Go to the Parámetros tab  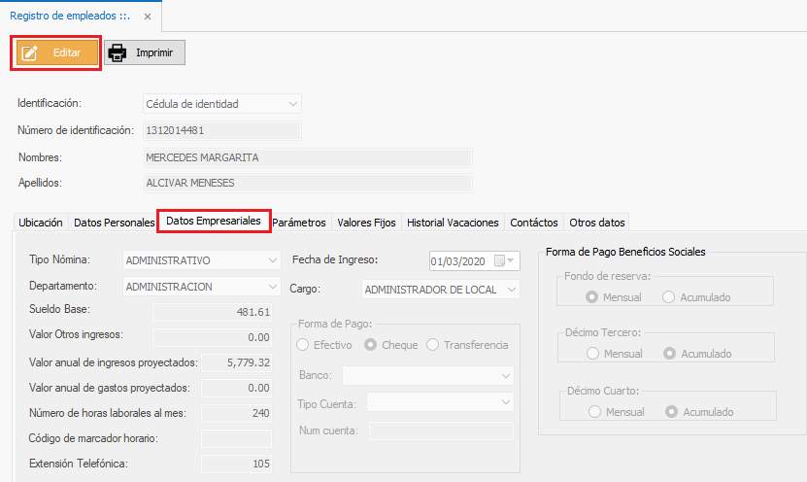[299, 223]
